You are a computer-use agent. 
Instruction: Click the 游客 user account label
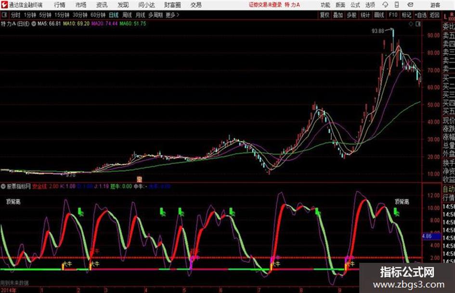435,5
